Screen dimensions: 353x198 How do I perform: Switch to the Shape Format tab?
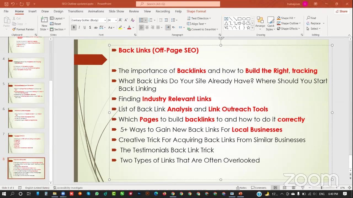[196, 11]
